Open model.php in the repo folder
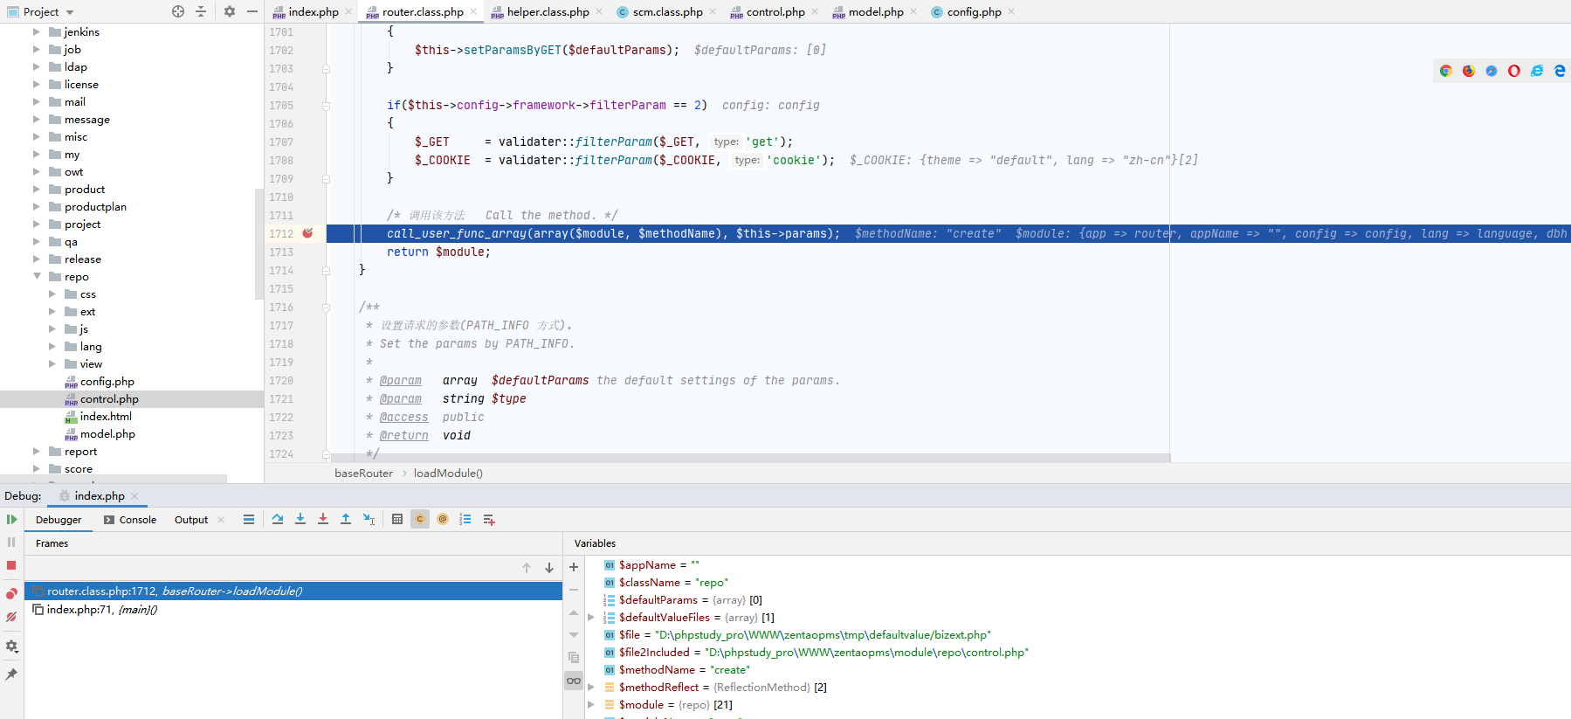The width and height of the screenshot is (1571, 719). tap(107, 433)
